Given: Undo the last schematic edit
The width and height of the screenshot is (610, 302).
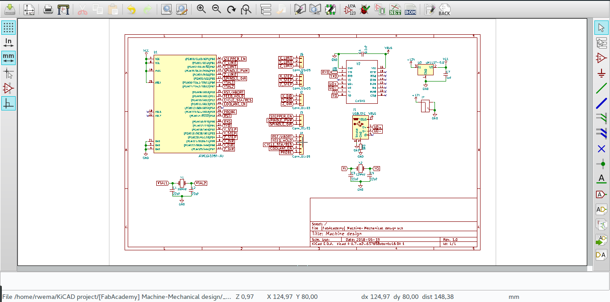Looking at the screenshot, I should point(131,9).
